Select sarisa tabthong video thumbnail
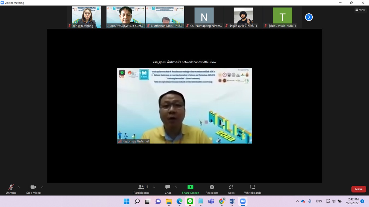This screenshot has height=207, width=369. point(86,17)
